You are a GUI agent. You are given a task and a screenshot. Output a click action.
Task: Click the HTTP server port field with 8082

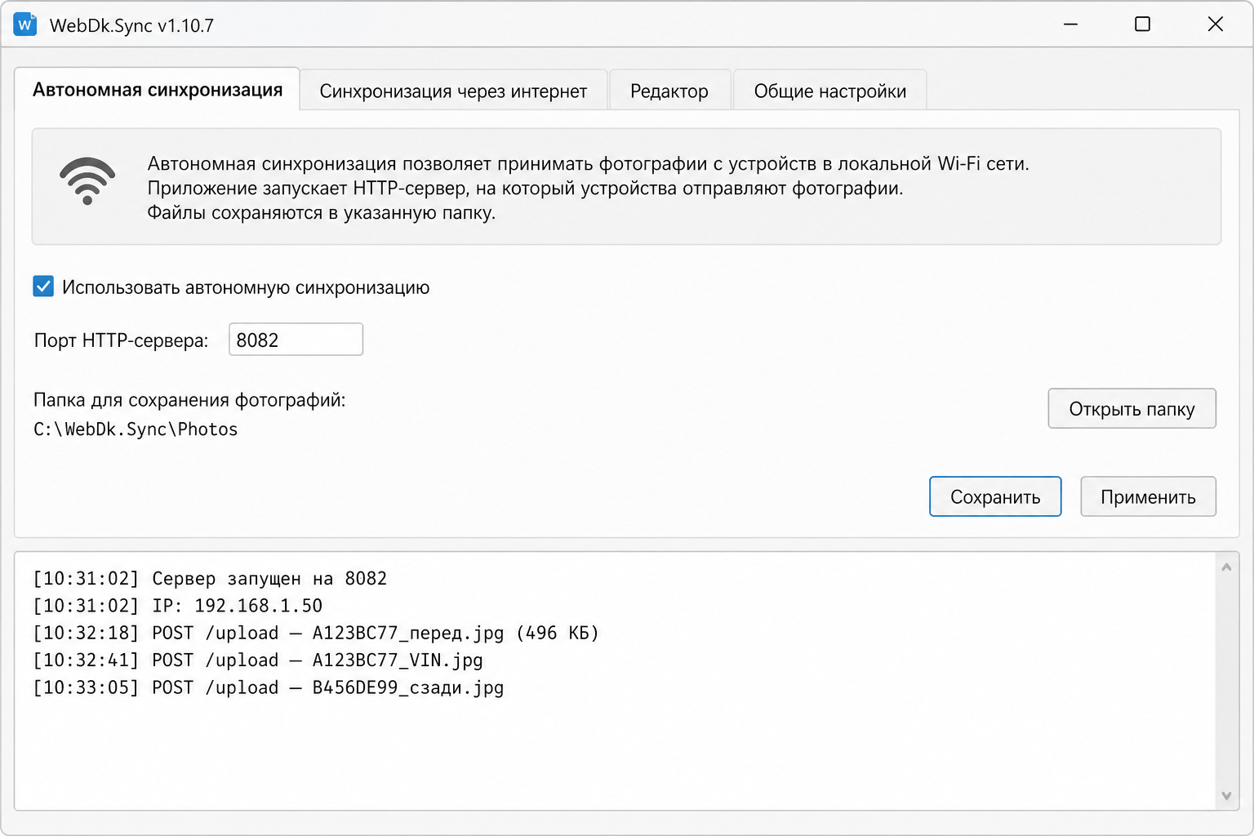click(x=296, y=340)
